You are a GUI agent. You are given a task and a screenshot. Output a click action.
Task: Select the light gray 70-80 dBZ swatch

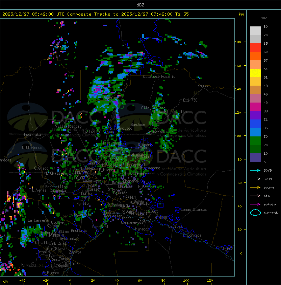(x=255, y=30)
